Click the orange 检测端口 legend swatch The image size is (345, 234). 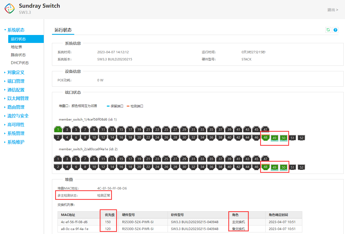128,106
